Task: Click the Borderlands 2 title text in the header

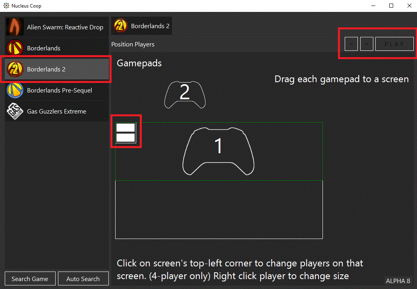Action: pyautogui.click(x=150, y=26)
